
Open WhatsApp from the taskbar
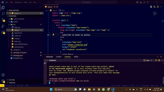pyautogui.click(x=104, y=89)
